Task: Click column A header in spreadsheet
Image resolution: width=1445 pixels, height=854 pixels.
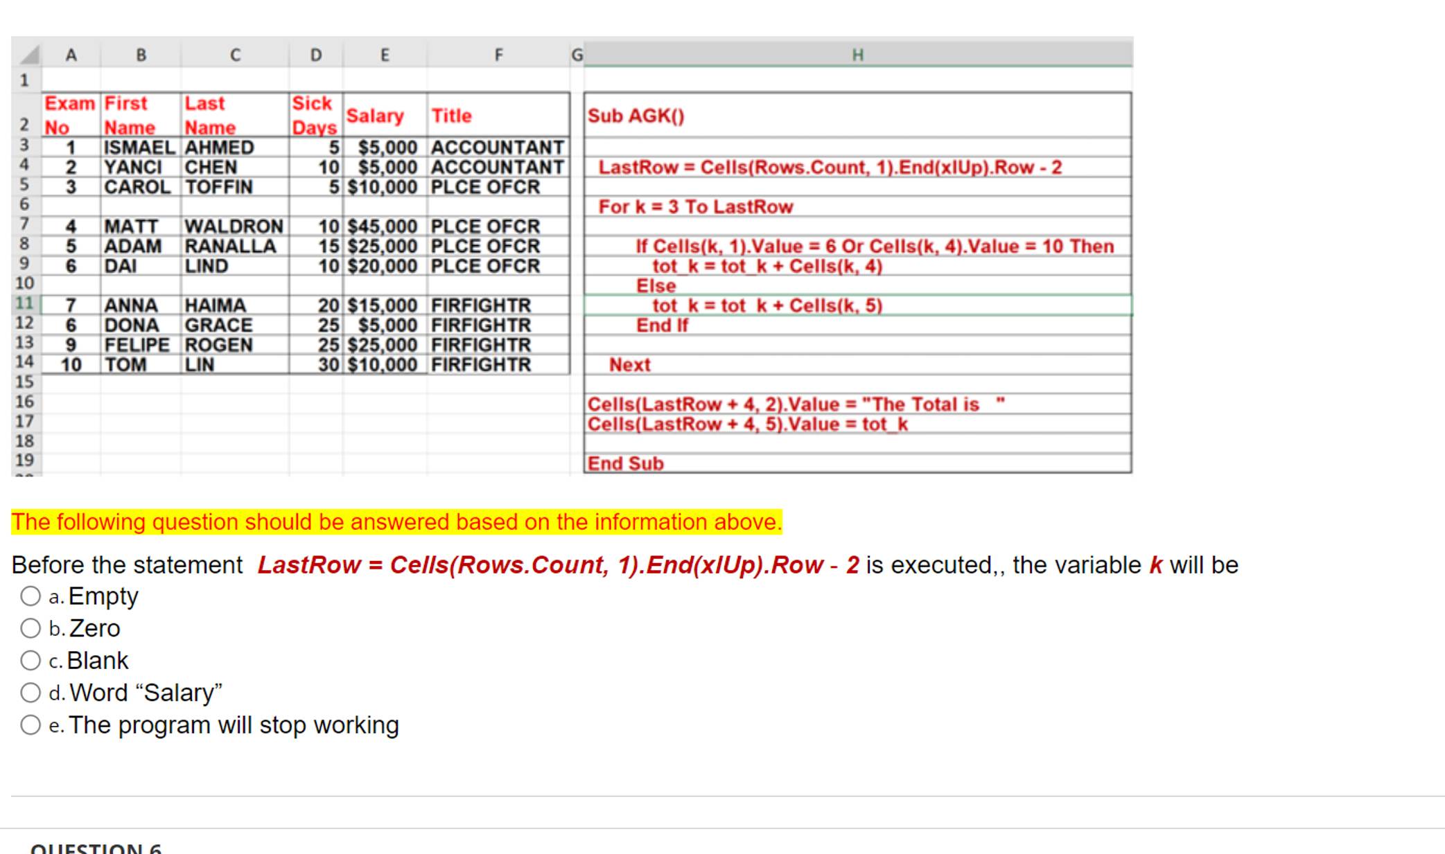Action: pyautogui.click(x=71, y=55)
